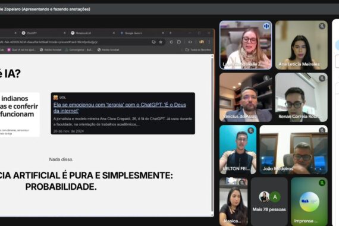Image resolution: width=339 pixels, height=226 pixels.
Task: Select Renan Correia video tile
Action: [x=302, y=98]
